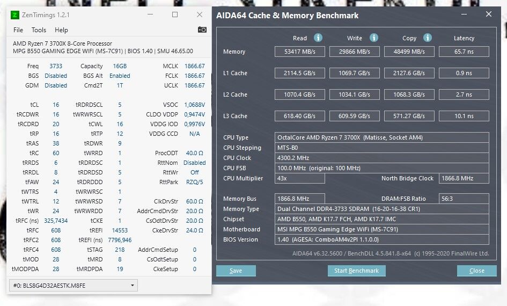The width and height of the screenshot is (507, 306).
Task: Take ZenTimings screenshot with camera icon
Action: point(202,30)
